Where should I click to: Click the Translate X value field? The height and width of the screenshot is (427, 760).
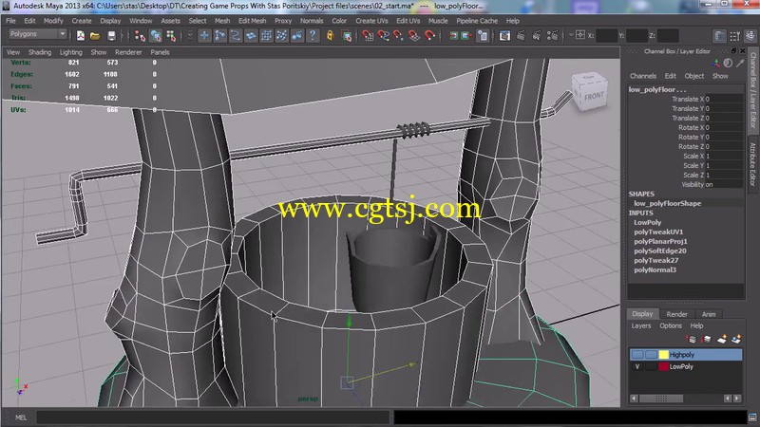pos(724,99)
